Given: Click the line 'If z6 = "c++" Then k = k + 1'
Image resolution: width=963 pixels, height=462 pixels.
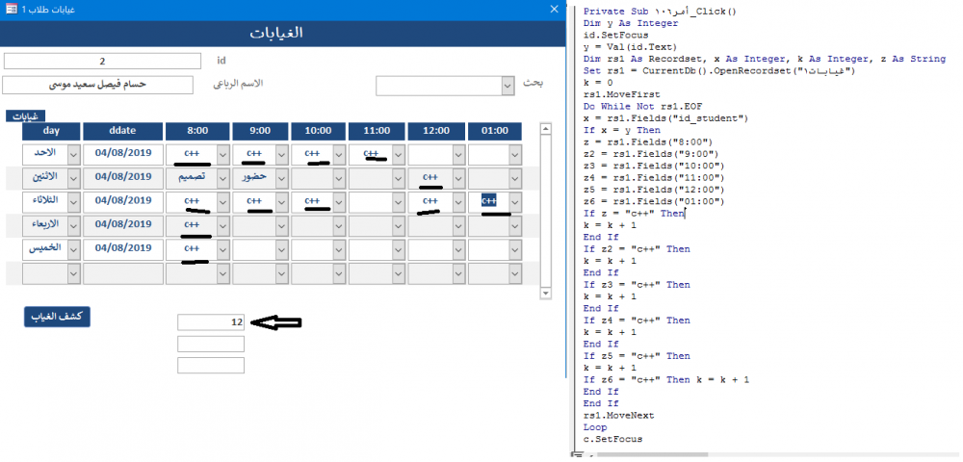Looking at the screenshot, I should [x=665, y=380].
